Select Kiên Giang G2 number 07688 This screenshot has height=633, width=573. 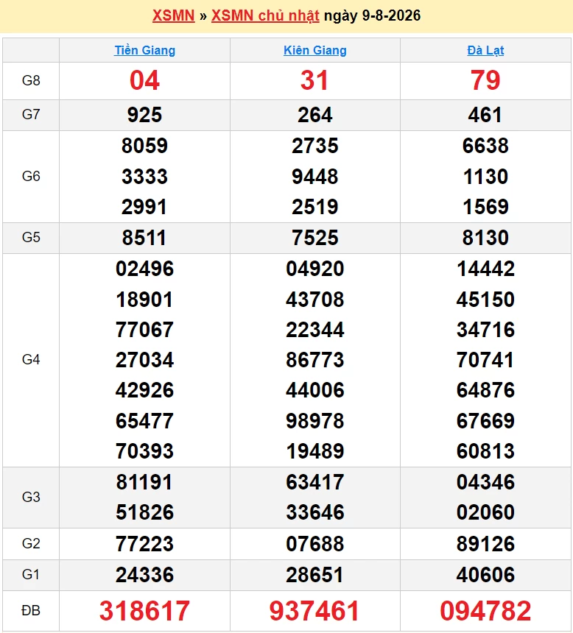click(314, 544)
